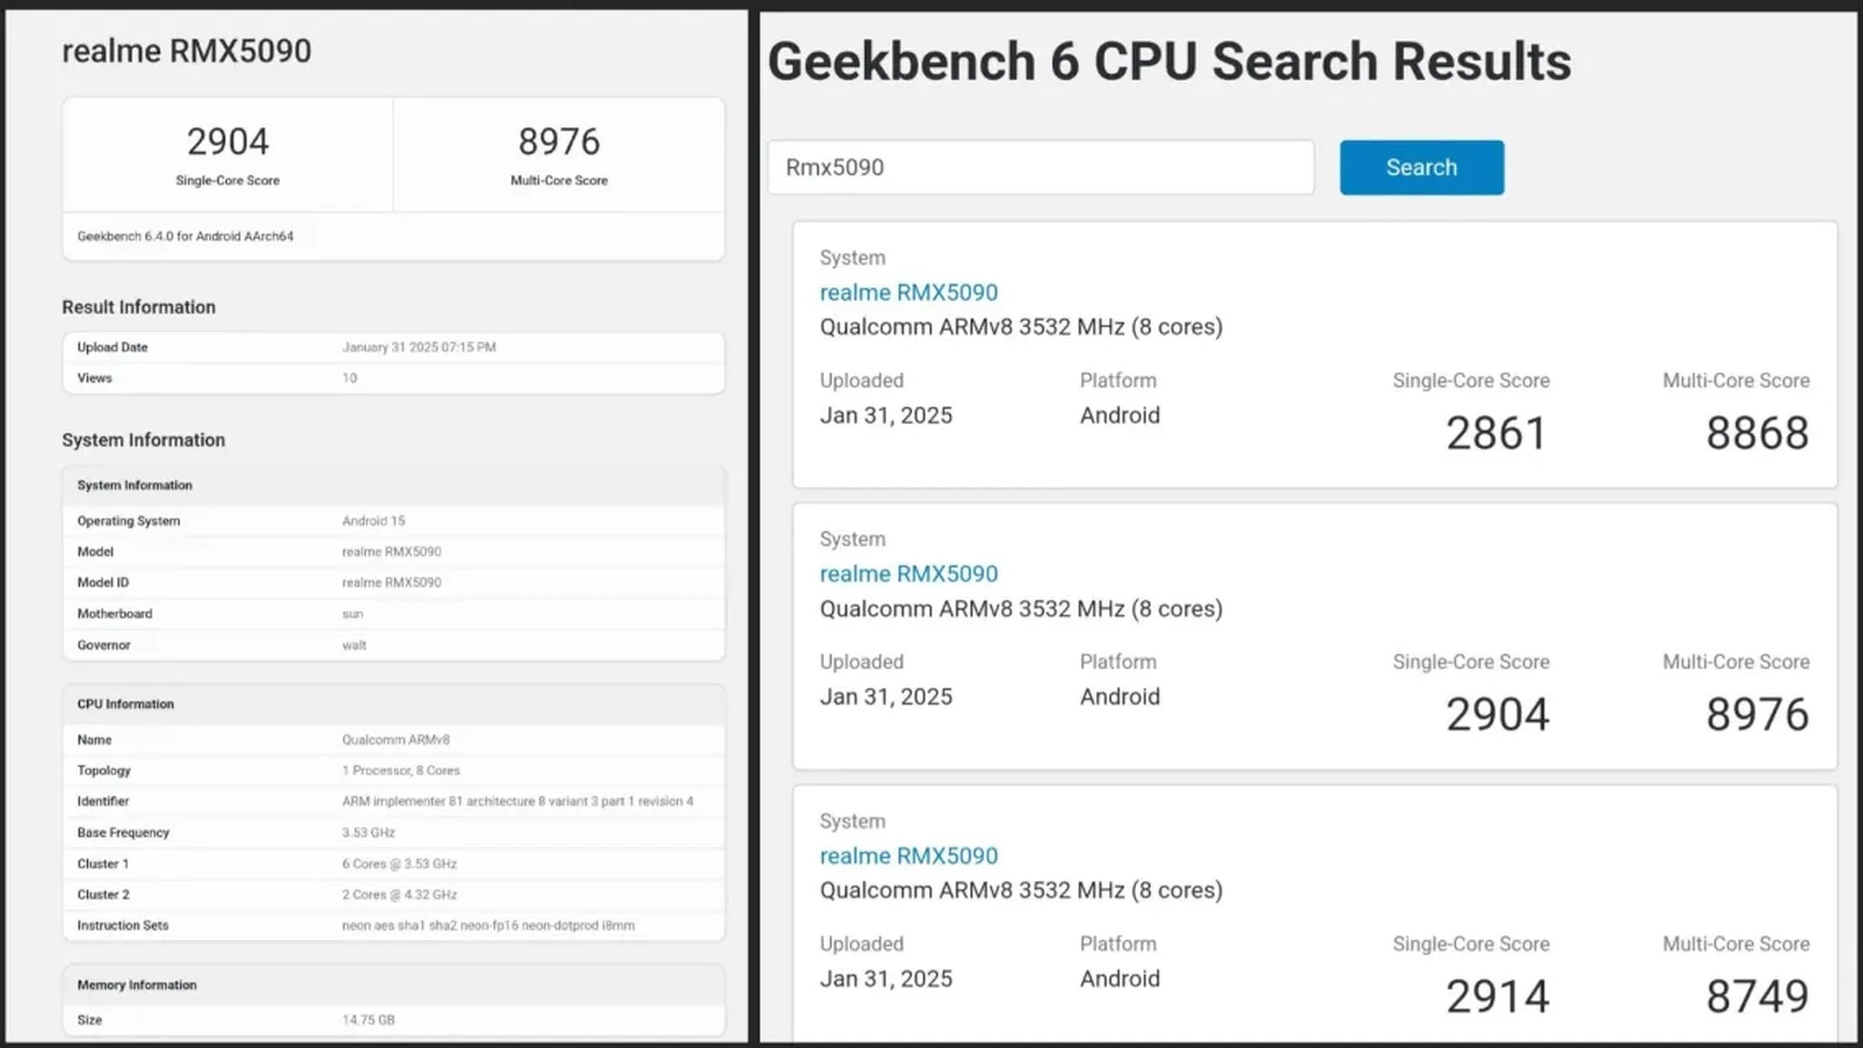Viewport: 1863px width, 1048px height.
Task: Click the 2904 single-core score on left panel
Action: 227,142
